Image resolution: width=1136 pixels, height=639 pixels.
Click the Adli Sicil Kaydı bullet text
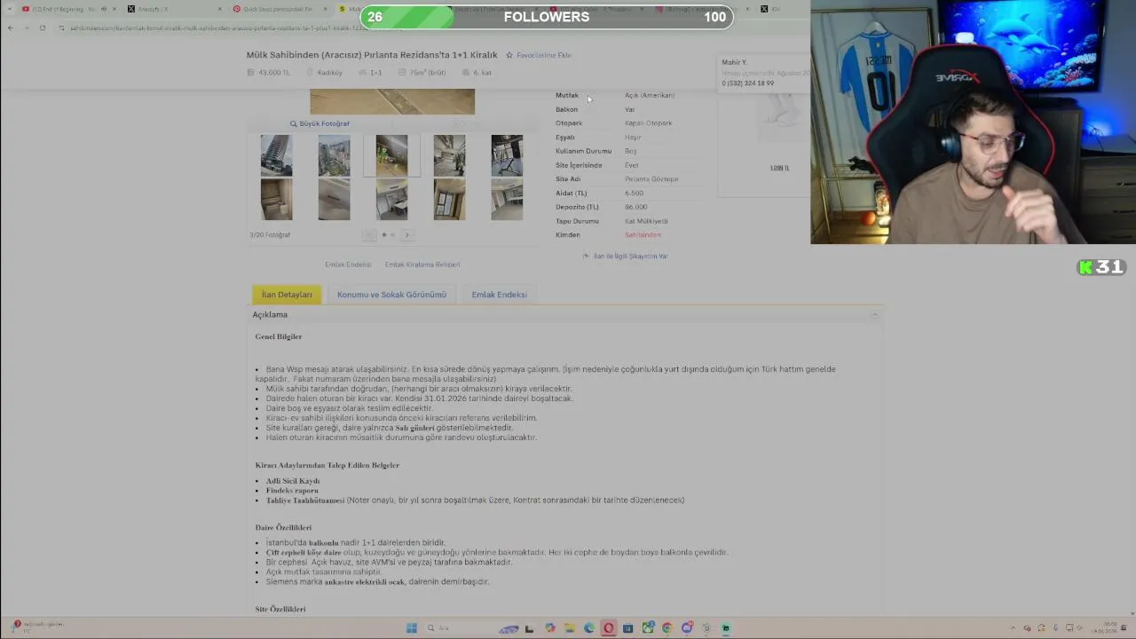(293, 481)
